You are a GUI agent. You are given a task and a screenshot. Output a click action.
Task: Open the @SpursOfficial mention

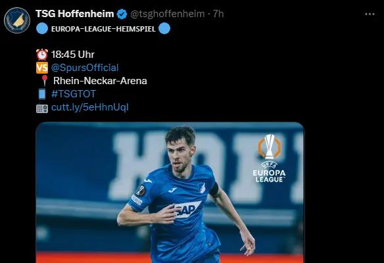(85, 68)
